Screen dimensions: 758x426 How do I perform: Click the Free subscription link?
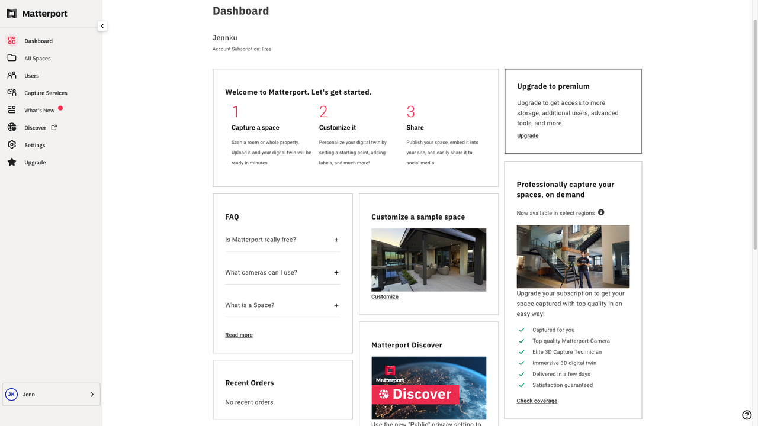(266, 49)
